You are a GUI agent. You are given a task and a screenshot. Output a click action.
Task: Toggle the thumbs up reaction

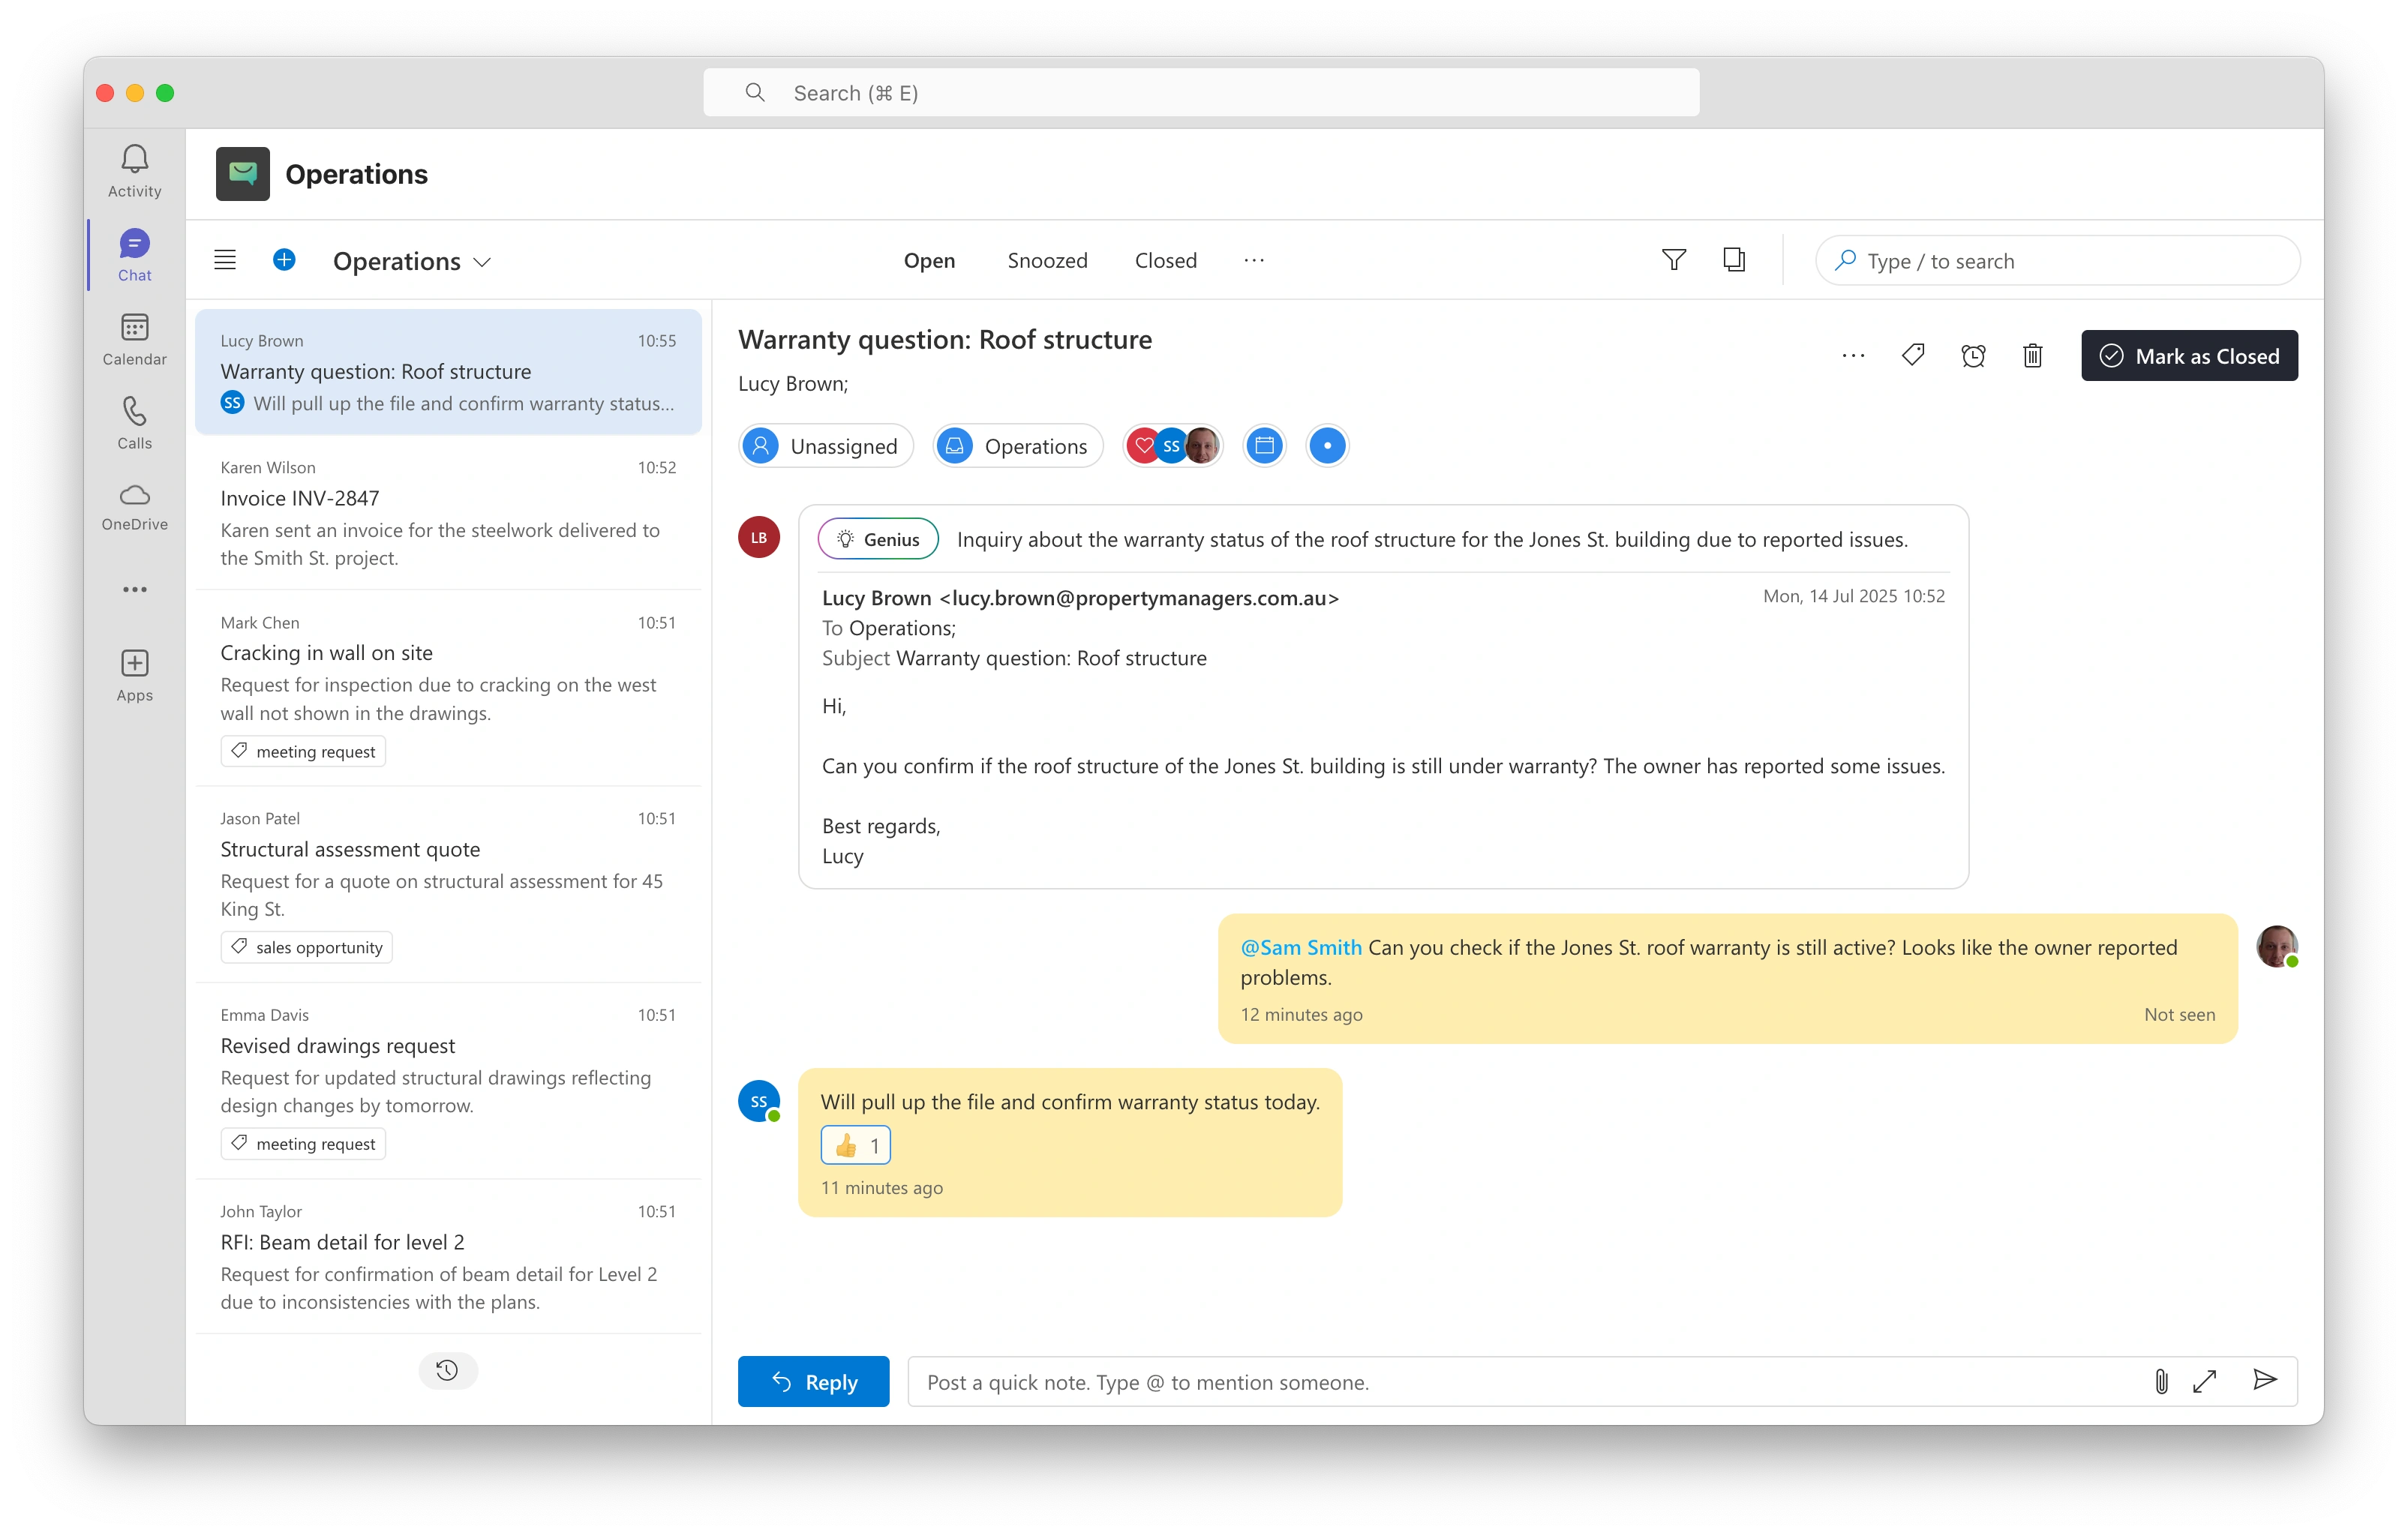tap(855, 1145)
